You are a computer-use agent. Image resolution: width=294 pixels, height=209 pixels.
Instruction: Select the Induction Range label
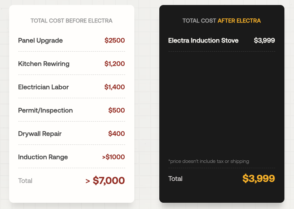(x=43, y=157)
